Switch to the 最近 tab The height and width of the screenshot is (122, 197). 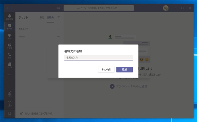coord(42,17)
